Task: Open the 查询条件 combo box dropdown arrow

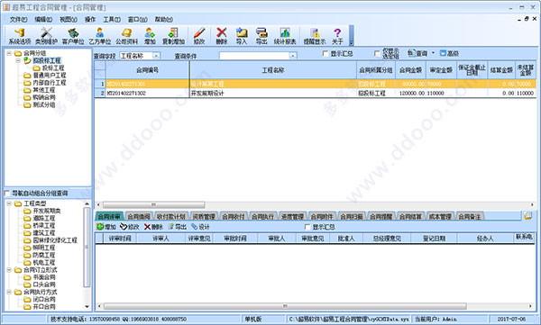Action: point(293,56)
